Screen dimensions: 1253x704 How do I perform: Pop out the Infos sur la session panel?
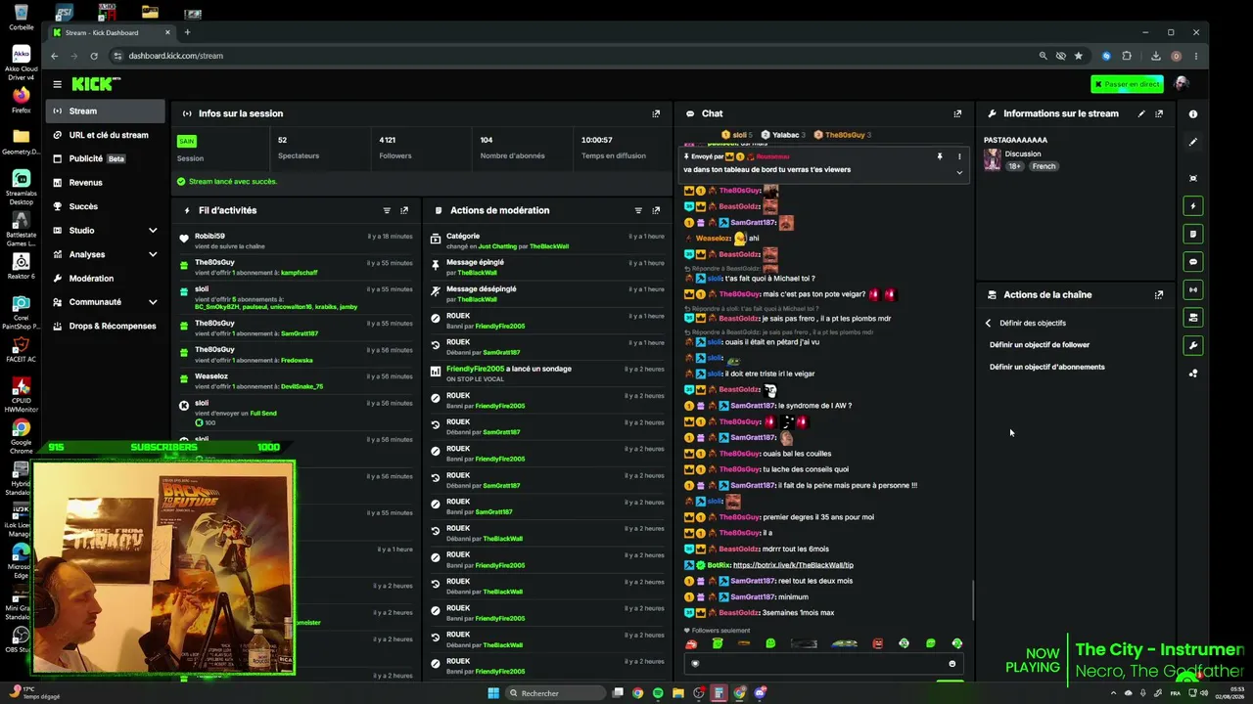click(x=656, y=113)
